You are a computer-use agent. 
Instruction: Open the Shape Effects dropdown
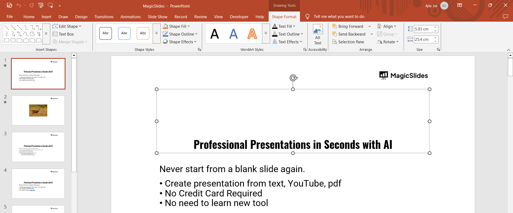195,42
